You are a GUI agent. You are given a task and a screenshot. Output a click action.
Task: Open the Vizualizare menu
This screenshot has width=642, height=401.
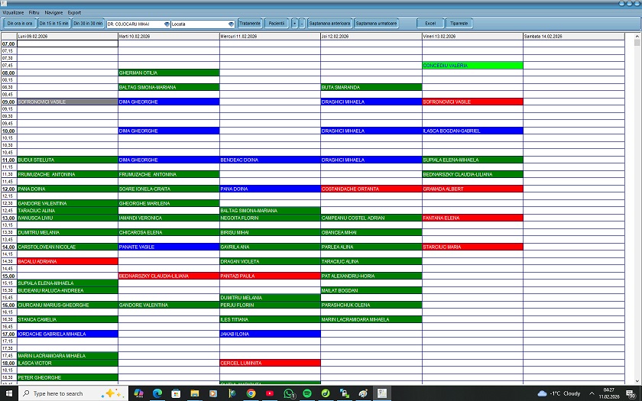13,13
